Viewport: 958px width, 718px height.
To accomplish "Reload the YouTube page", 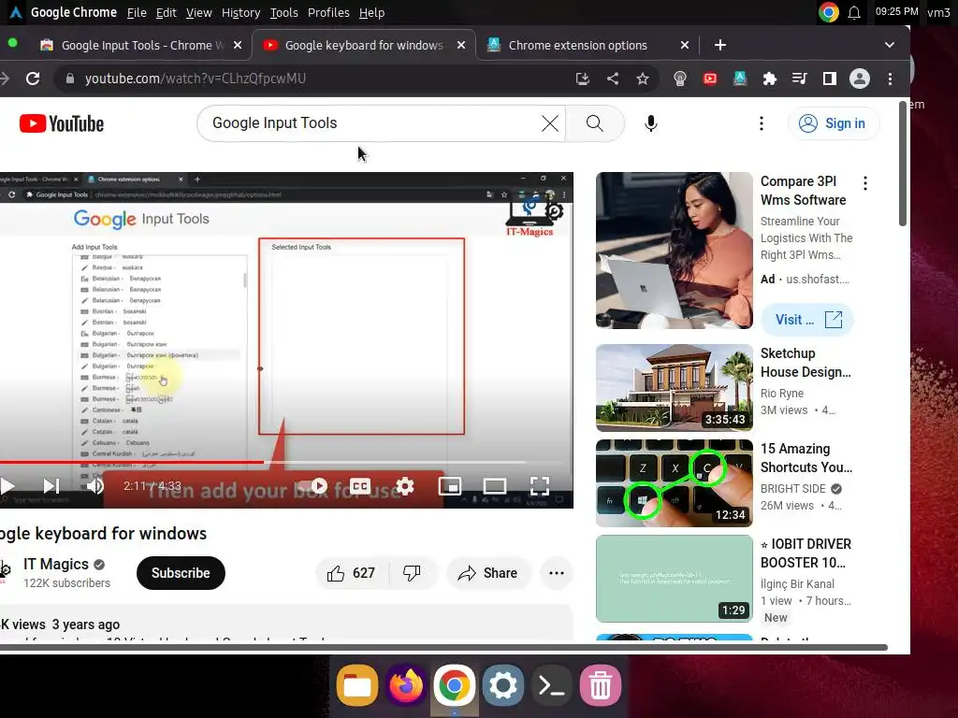I will coord(33,79).
